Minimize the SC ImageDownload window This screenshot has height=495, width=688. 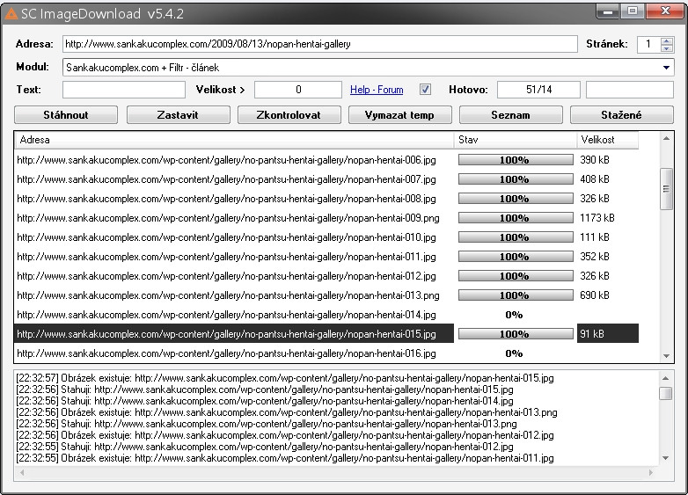click(608, 11)
